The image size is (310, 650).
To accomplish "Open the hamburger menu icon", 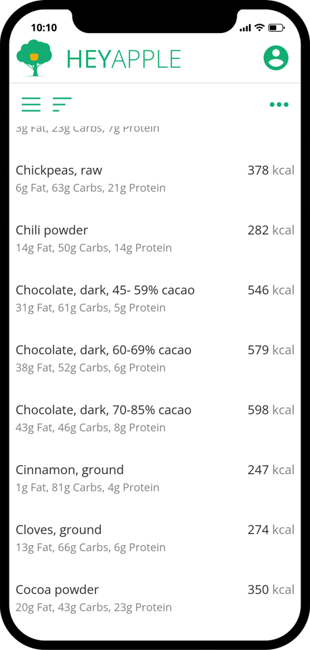I will 31,104.
